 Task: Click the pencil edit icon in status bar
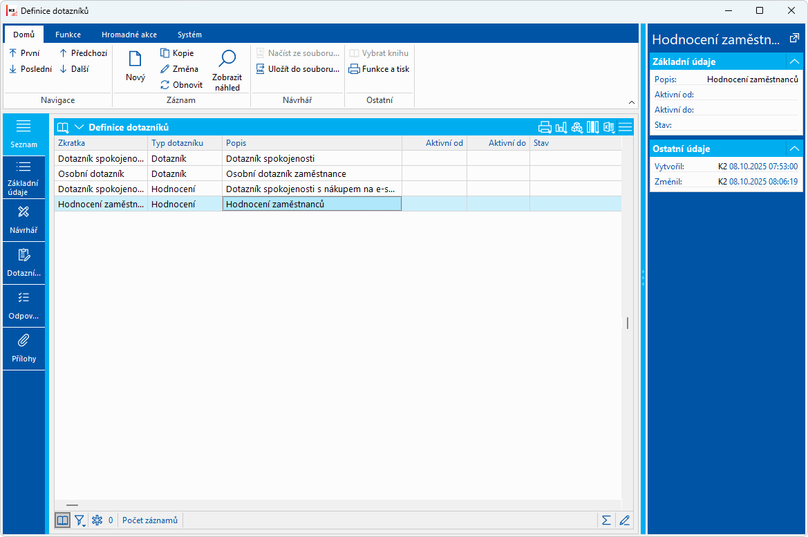625,520
